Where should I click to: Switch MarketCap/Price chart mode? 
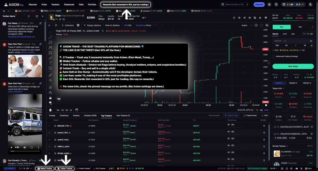point(143,25)
